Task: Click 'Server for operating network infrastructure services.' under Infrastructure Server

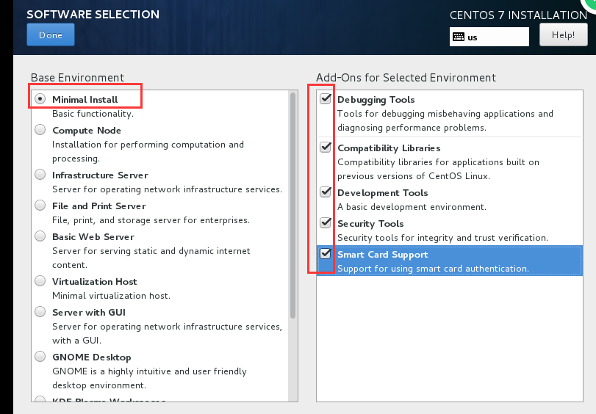Action: [x=168, y=189]
